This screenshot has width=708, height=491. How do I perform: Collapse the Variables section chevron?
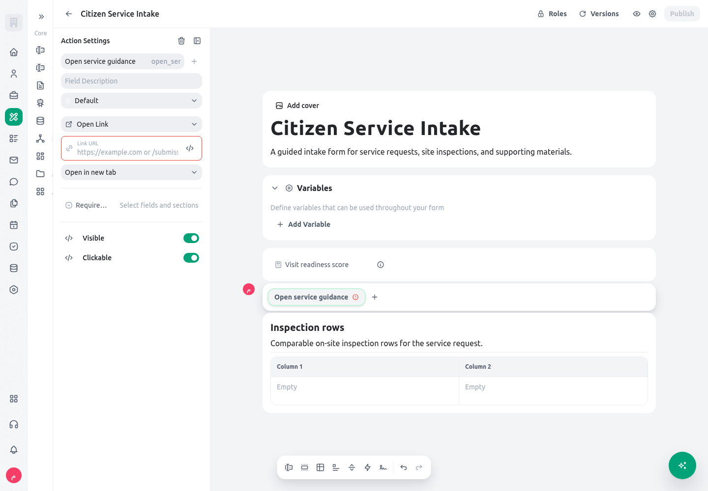[275, 188]
